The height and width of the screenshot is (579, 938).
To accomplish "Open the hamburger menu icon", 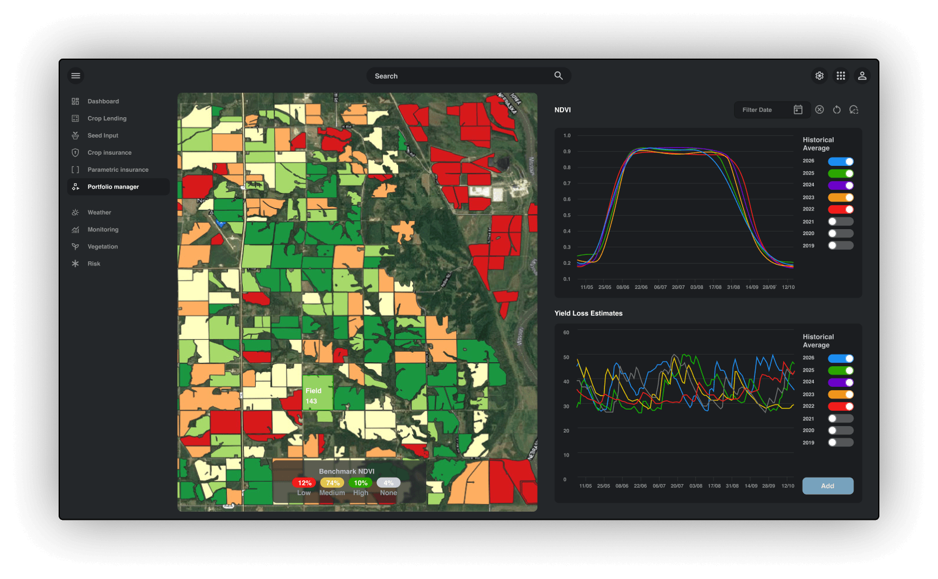I will point(76,76).
